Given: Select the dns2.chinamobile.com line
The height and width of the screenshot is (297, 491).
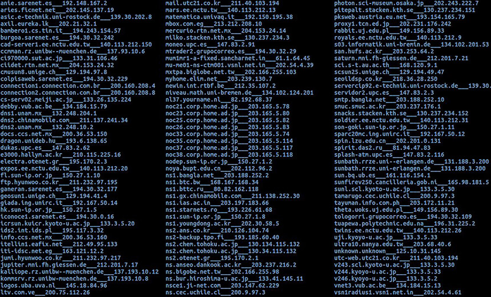Looking at the screenshot, I should click(x=64, y=121).
